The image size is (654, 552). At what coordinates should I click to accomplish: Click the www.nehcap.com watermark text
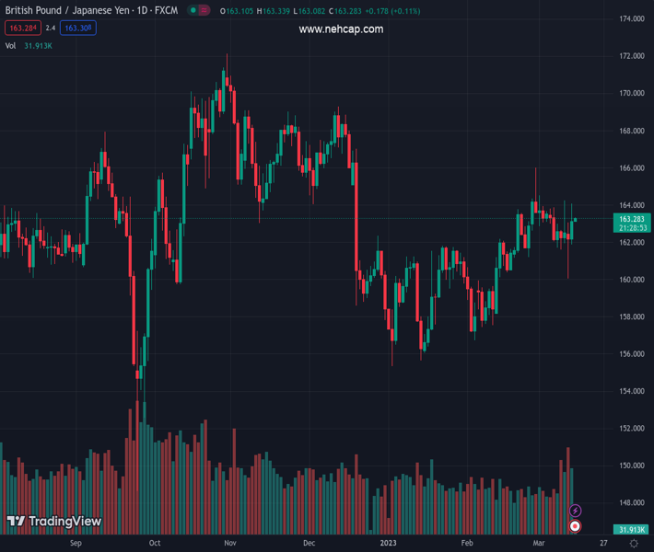pyautogui.click(x=341, y=29)
